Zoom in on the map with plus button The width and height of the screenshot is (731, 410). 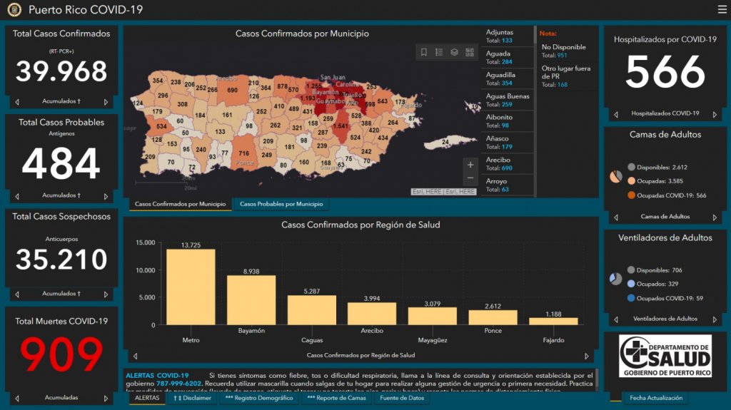pos(470,165)
